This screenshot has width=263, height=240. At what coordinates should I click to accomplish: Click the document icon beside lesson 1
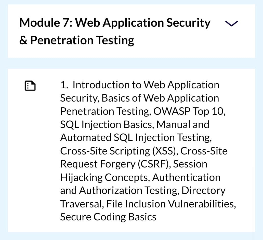30,86
